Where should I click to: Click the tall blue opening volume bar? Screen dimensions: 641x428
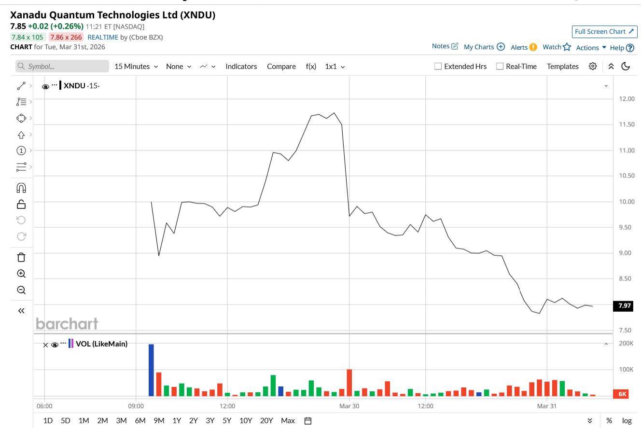[151, 370]
